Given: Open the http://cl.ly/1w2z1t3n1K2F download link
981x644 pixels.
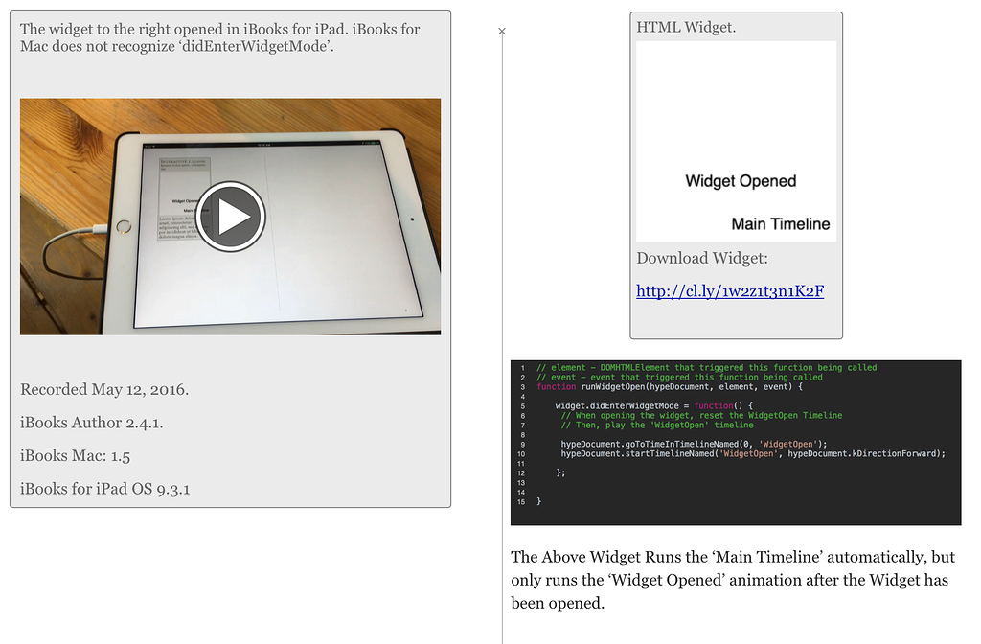Looking at the screenshot, I should coord(731,290).
